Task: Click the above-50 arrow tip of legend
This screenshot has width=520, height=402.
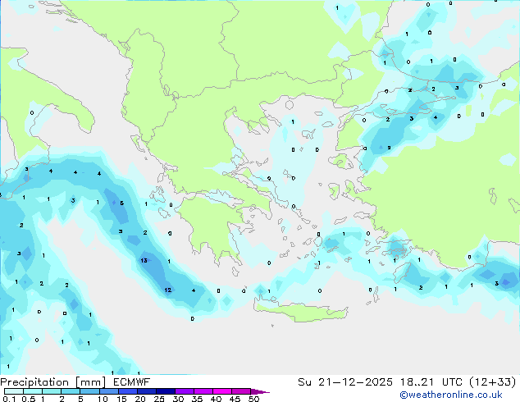Action: [260, 391]
